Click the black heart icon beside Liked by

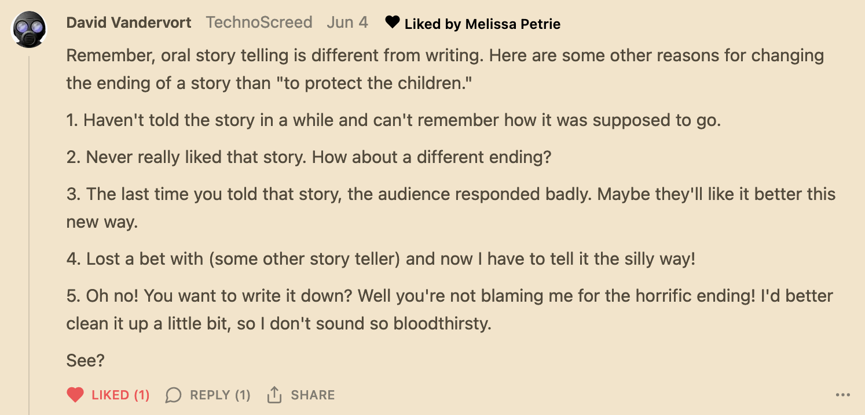click(393, 23)
